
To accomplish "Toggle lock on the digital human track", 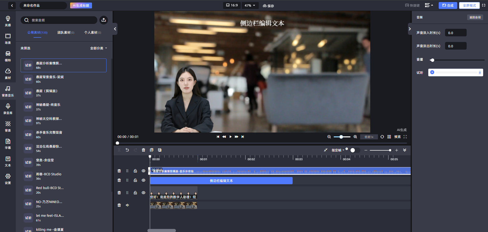I will pyautogui.click(x=135, y=193).
